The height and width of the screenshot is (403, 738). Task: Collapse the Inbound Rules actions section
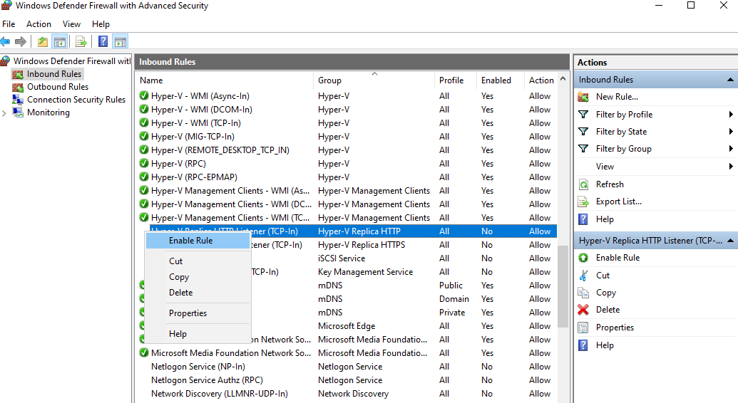(x=730, y=80)
